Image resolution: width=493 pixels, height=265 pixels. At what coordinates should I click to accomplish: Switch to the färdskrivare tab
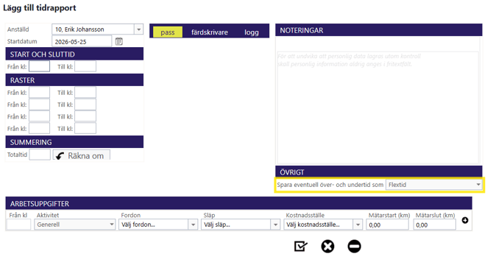point(210,32)
